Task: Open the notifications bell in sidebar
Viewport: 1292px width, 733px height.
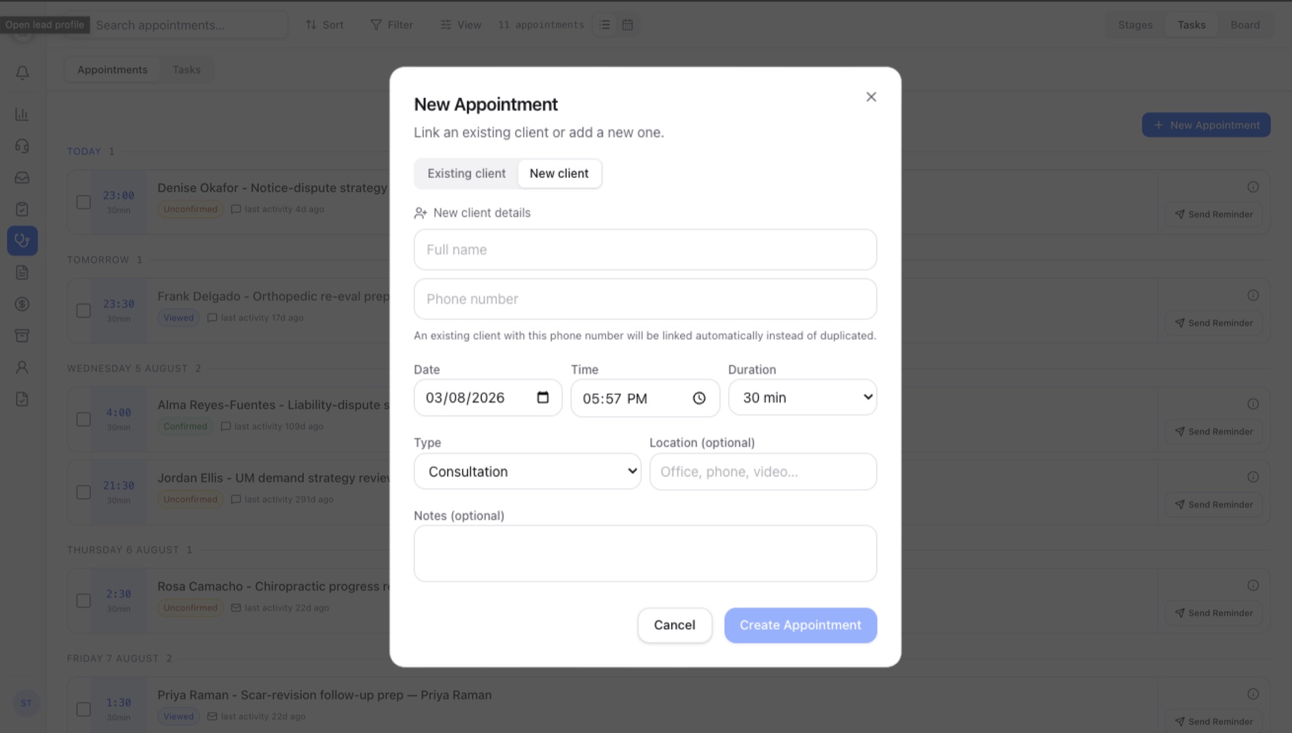Action: pyautogui.click(x=22, y=73)
